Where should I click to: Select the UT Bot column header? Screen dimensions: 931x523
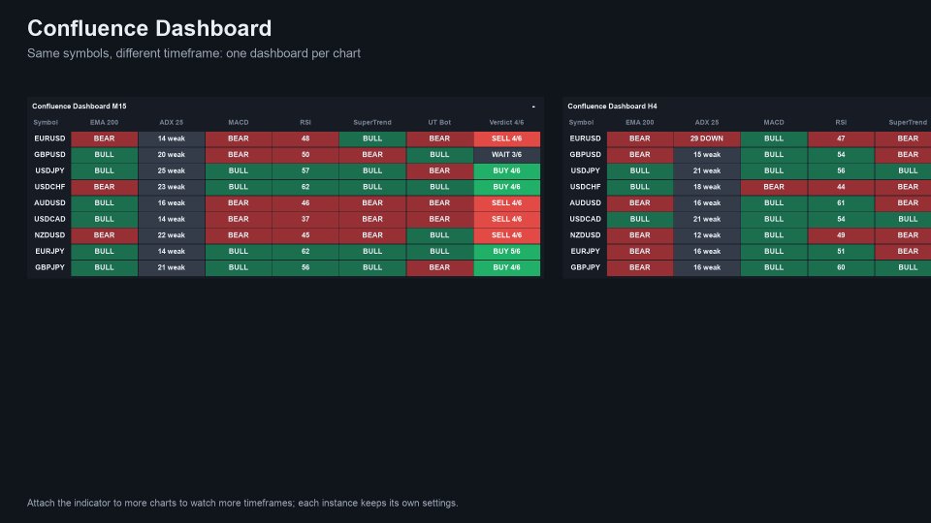pos(439,122)
